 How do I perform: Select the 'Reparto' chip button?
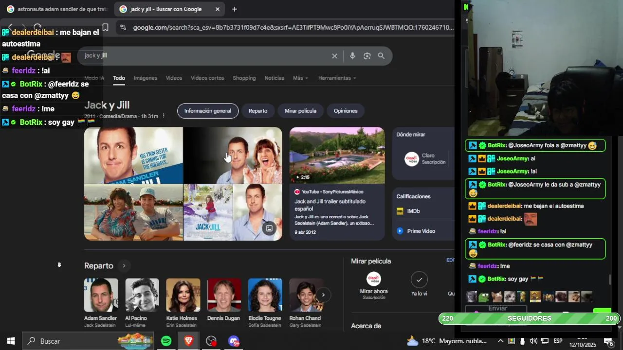(258, 111)
